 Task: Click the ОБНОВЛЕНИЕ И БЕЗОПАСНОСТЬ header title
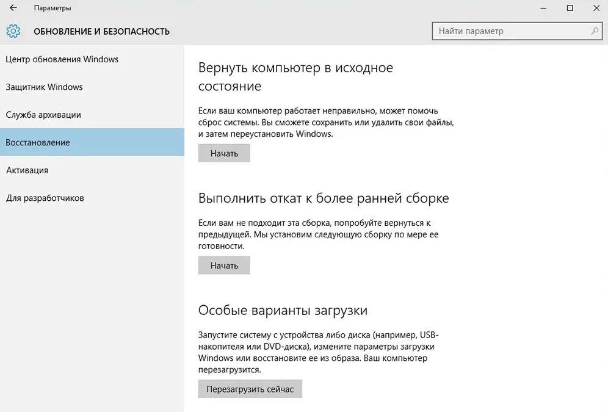[x=101, y=31]
